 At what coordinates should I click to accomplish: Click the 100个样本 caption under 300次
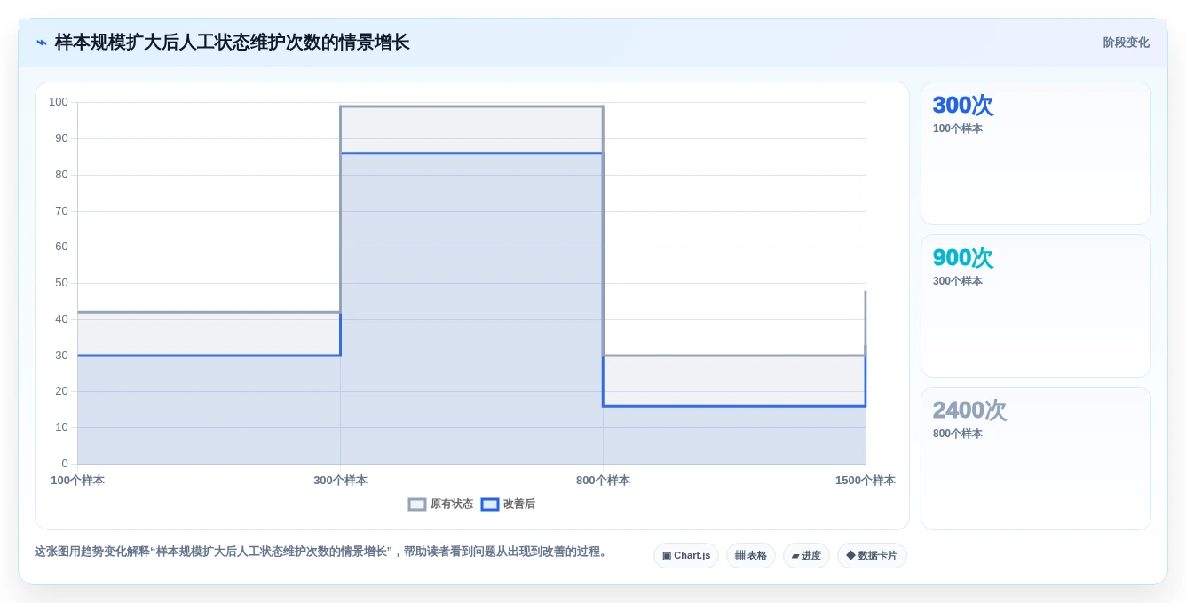pyautogui.click(x=957, y=129)
